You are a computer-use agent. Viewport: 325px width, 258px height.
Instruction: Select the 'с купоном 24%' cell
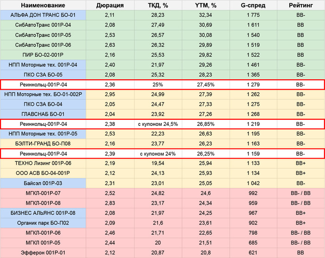click(x=158, y=154)
